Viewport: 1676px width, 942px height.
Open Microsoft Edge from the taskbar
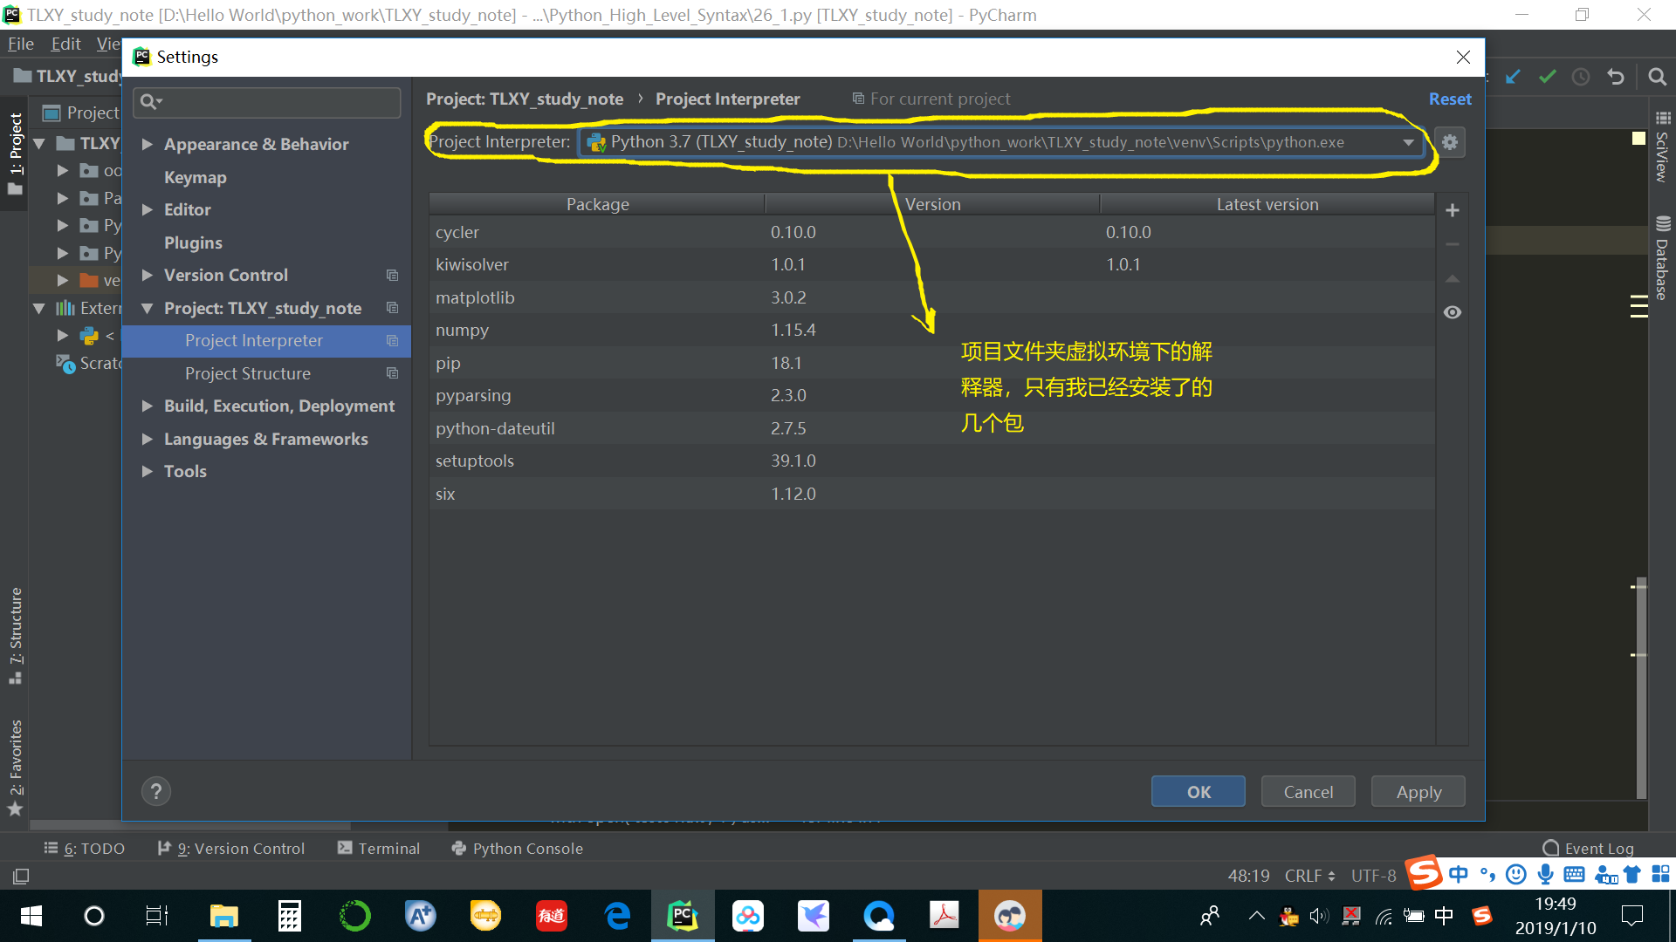pos(617,916)
